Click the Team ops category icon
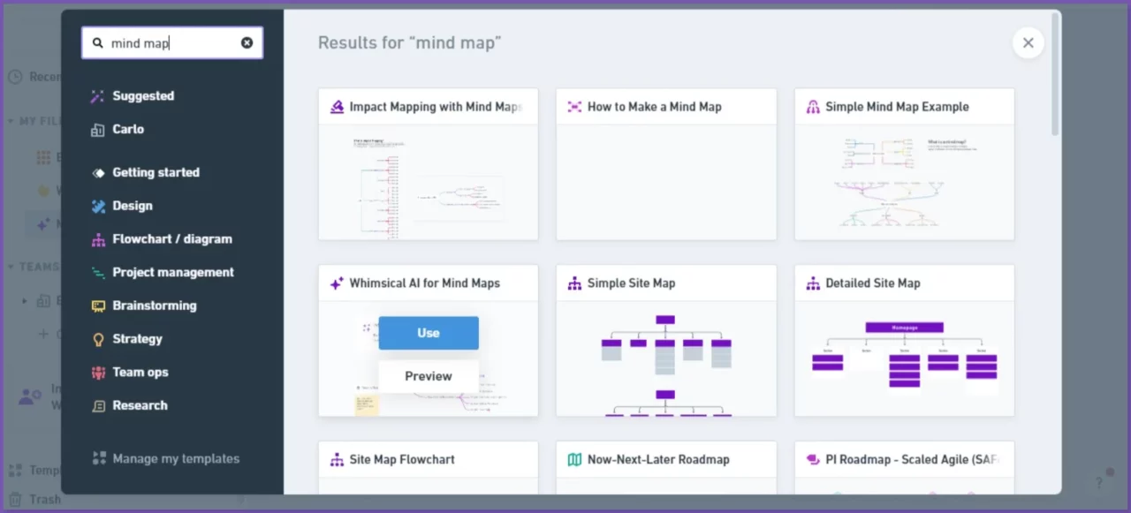This screenshot has height=513, width=1131. pyautogui.click(x=97, y=372)
